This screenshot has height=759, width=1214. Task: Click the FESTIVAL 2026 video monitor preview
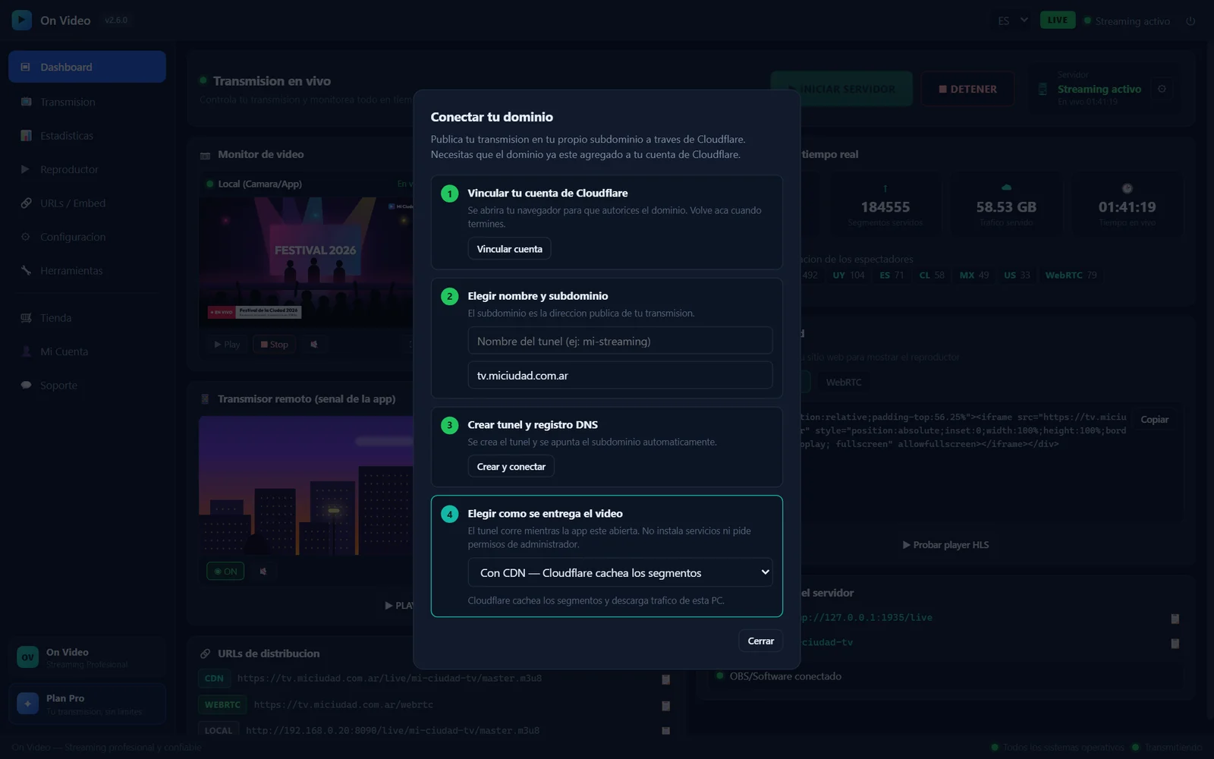click(x=307, y=263)
